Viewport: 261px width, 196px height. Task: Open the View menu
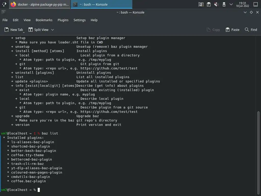[x=27, y=20]
